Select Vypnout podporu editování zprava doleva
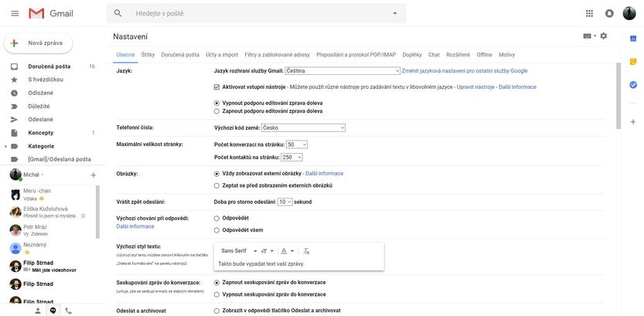 [x=216, y=103]
